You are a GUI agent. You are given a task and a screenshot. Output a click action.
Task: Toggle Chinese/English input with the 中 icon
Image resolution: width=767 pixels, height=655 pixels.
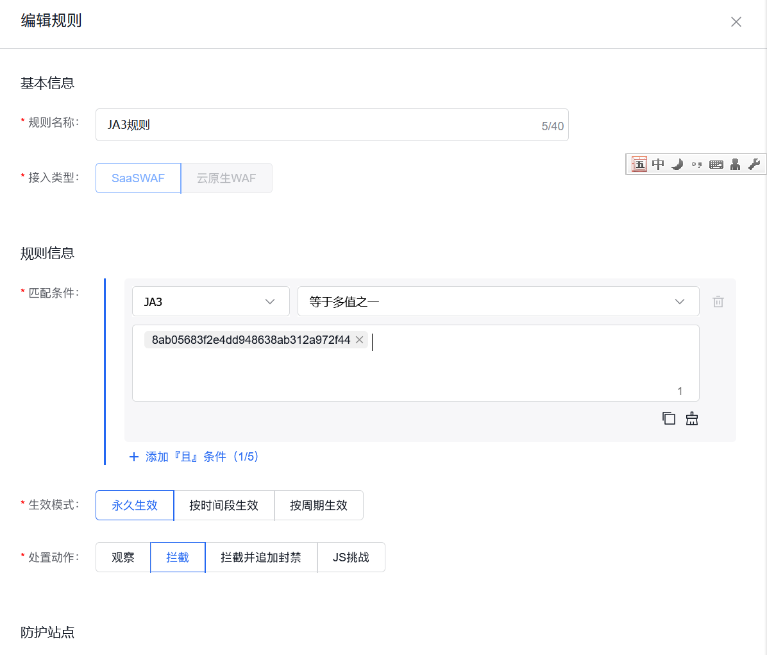point(658,164)
